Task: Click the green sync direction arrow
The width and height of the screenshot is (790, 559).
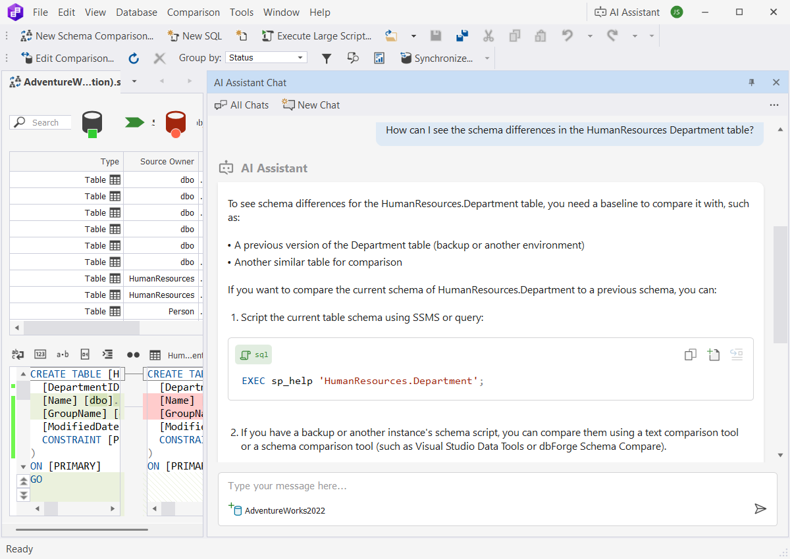Action: [x=135, y=122]
